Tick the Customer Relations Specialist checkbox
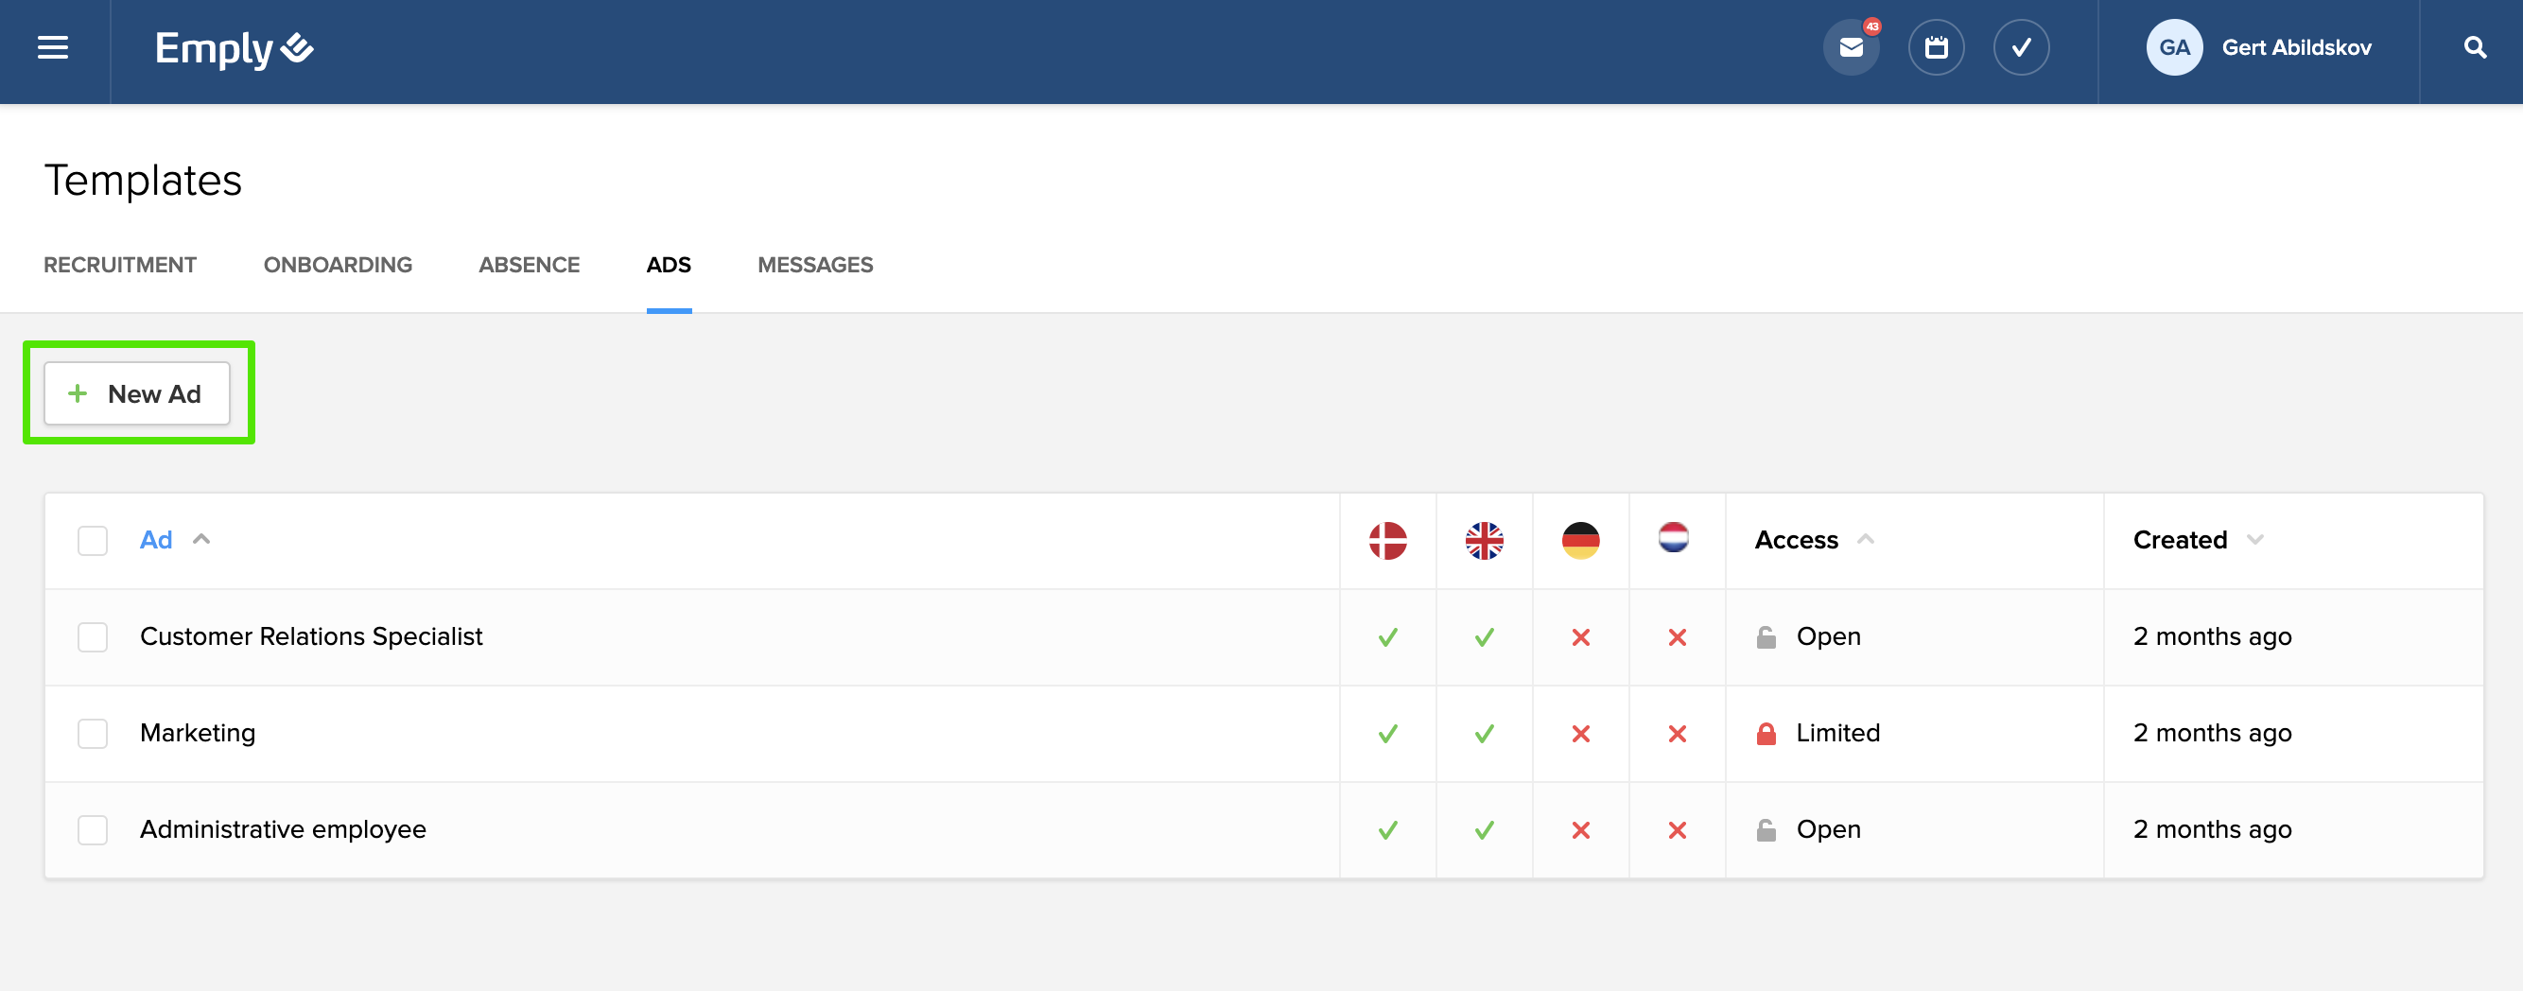This screenshot has width=2523, height=991. coord(93,636)
